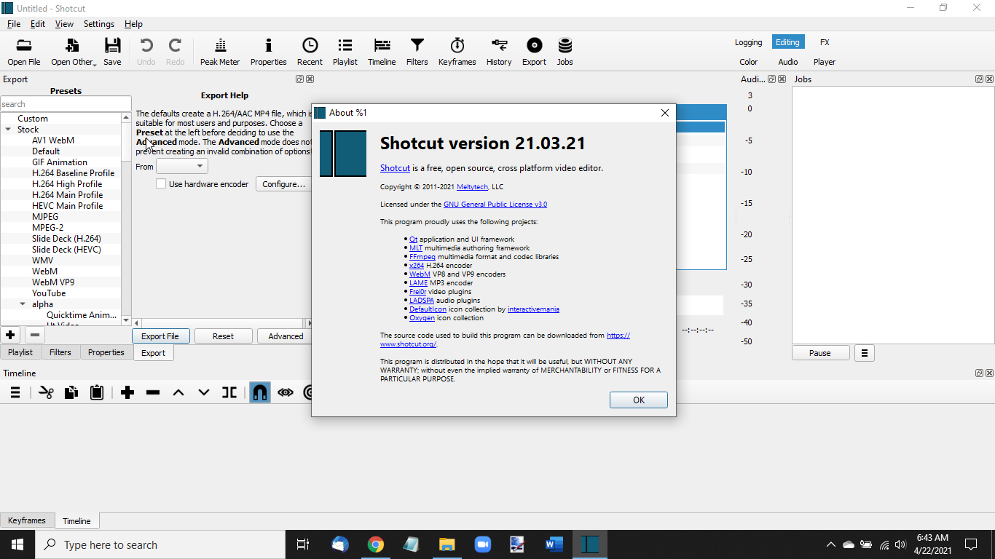
Task: Open Word from the Windows taskbar
Action: pyautogui.click(x=554, y=544)
